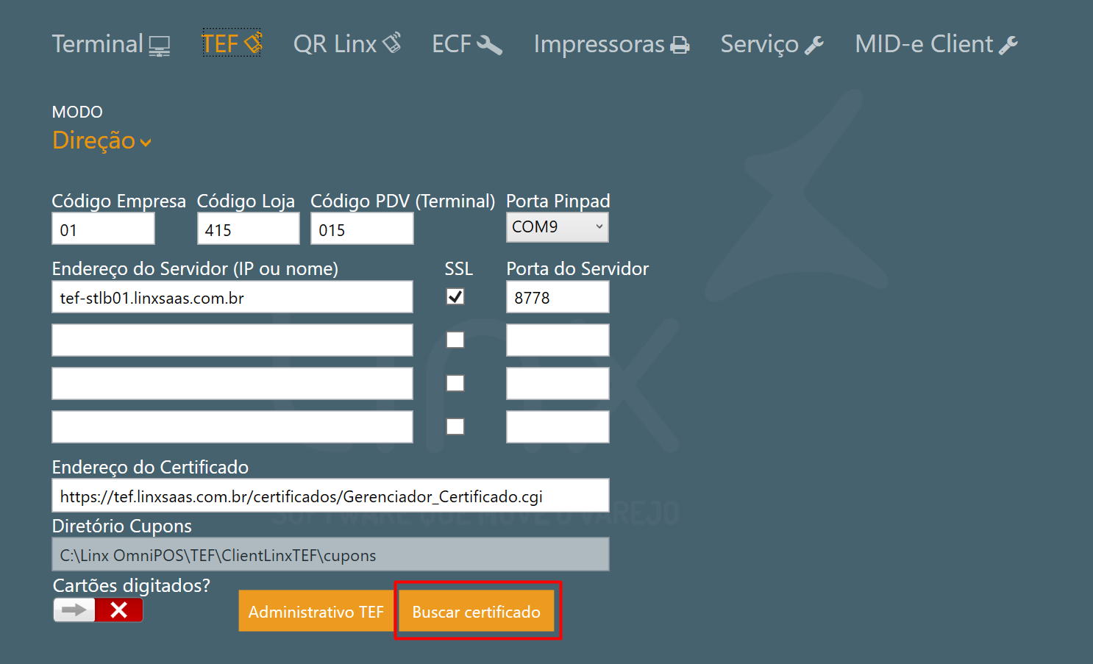Click the computer monitor icon beside Terminal
The width and height of the screenshot is (1093, 664).
tap(160, 46)
